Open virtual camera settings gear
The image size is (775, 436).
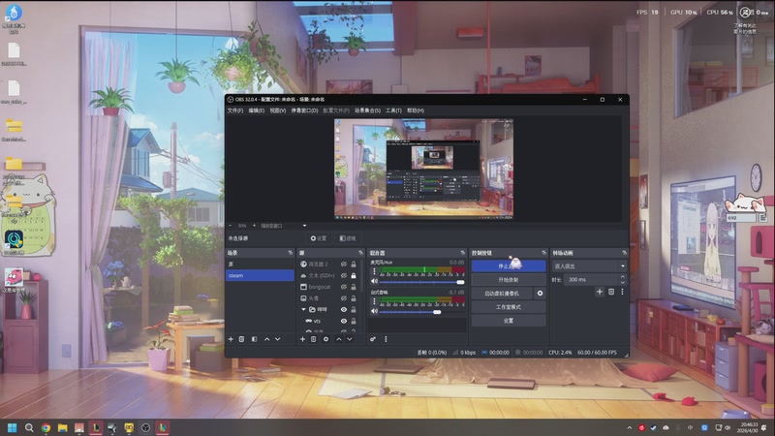click(x=540, y=294)
